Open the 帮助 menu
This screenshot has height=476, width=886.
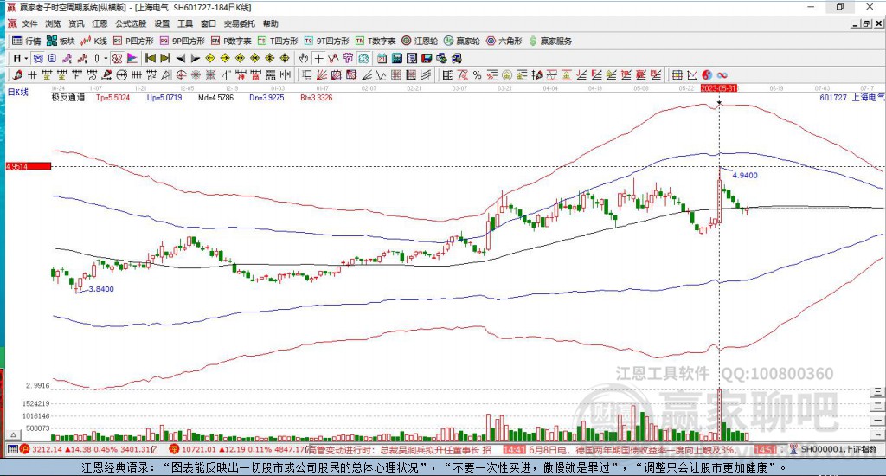point(271,23)
